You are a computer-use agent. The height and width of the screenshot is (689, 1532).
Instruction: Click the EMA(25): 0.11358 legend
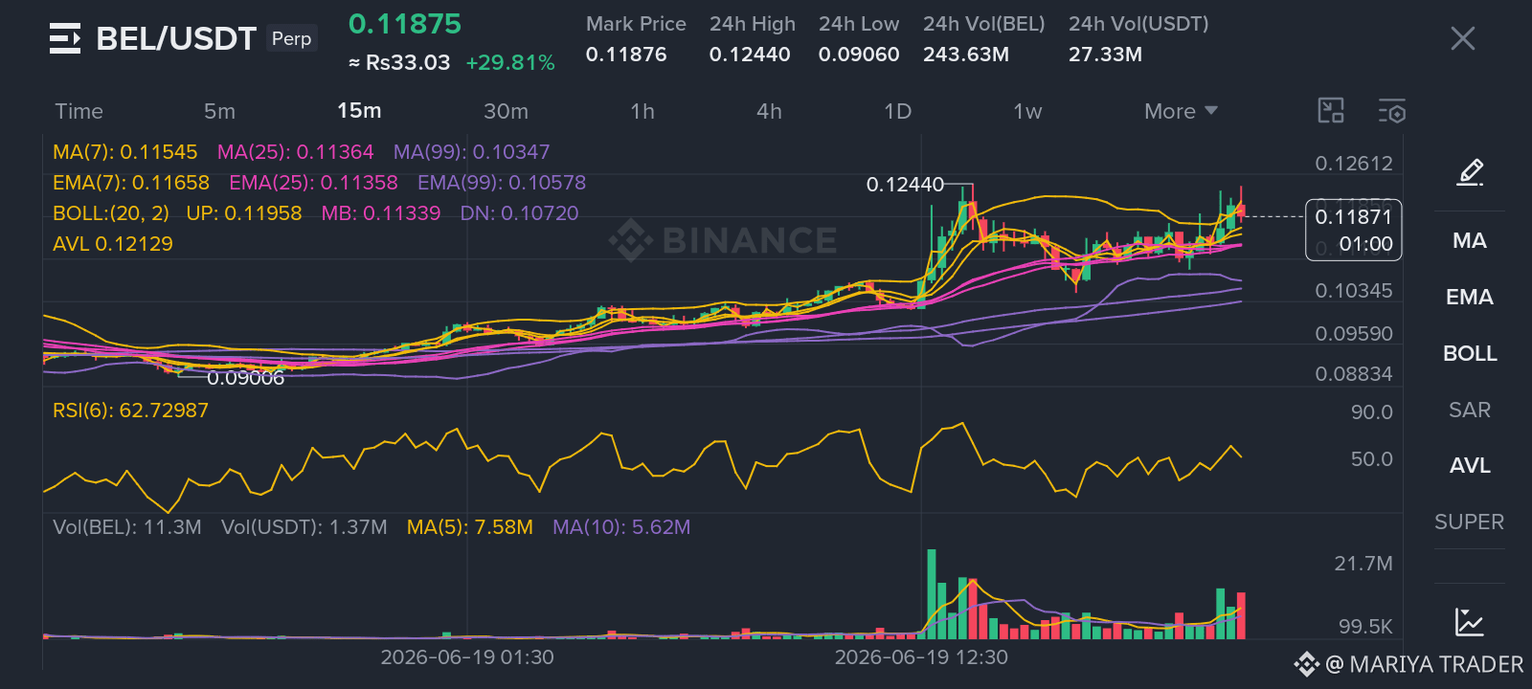click(313, 183)
